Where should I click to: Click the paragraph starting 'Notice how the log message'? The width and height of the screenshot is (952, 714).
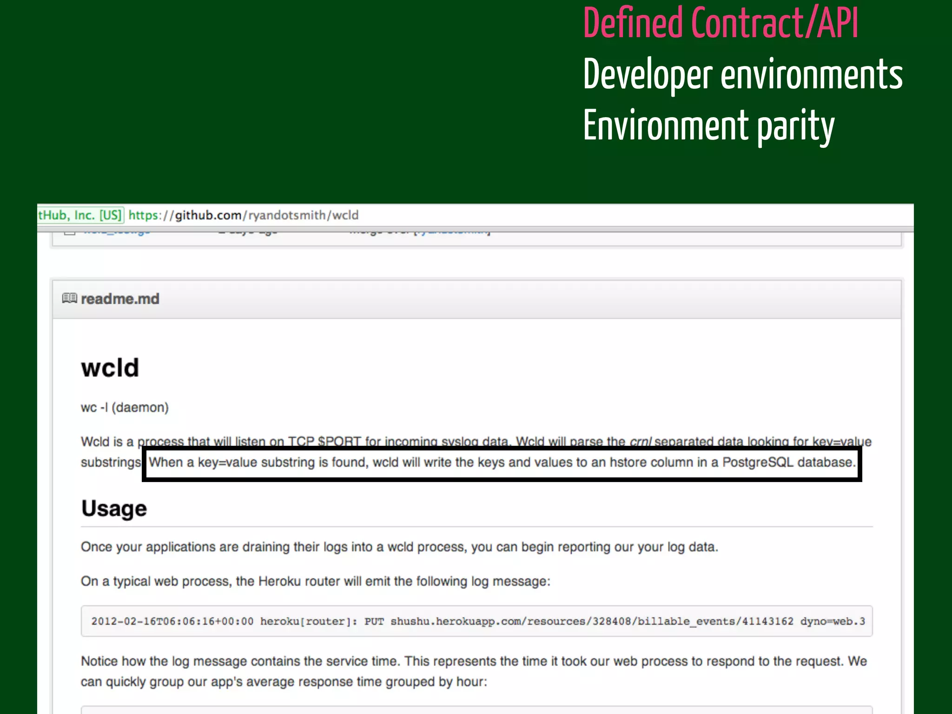[x=474, y=671]
